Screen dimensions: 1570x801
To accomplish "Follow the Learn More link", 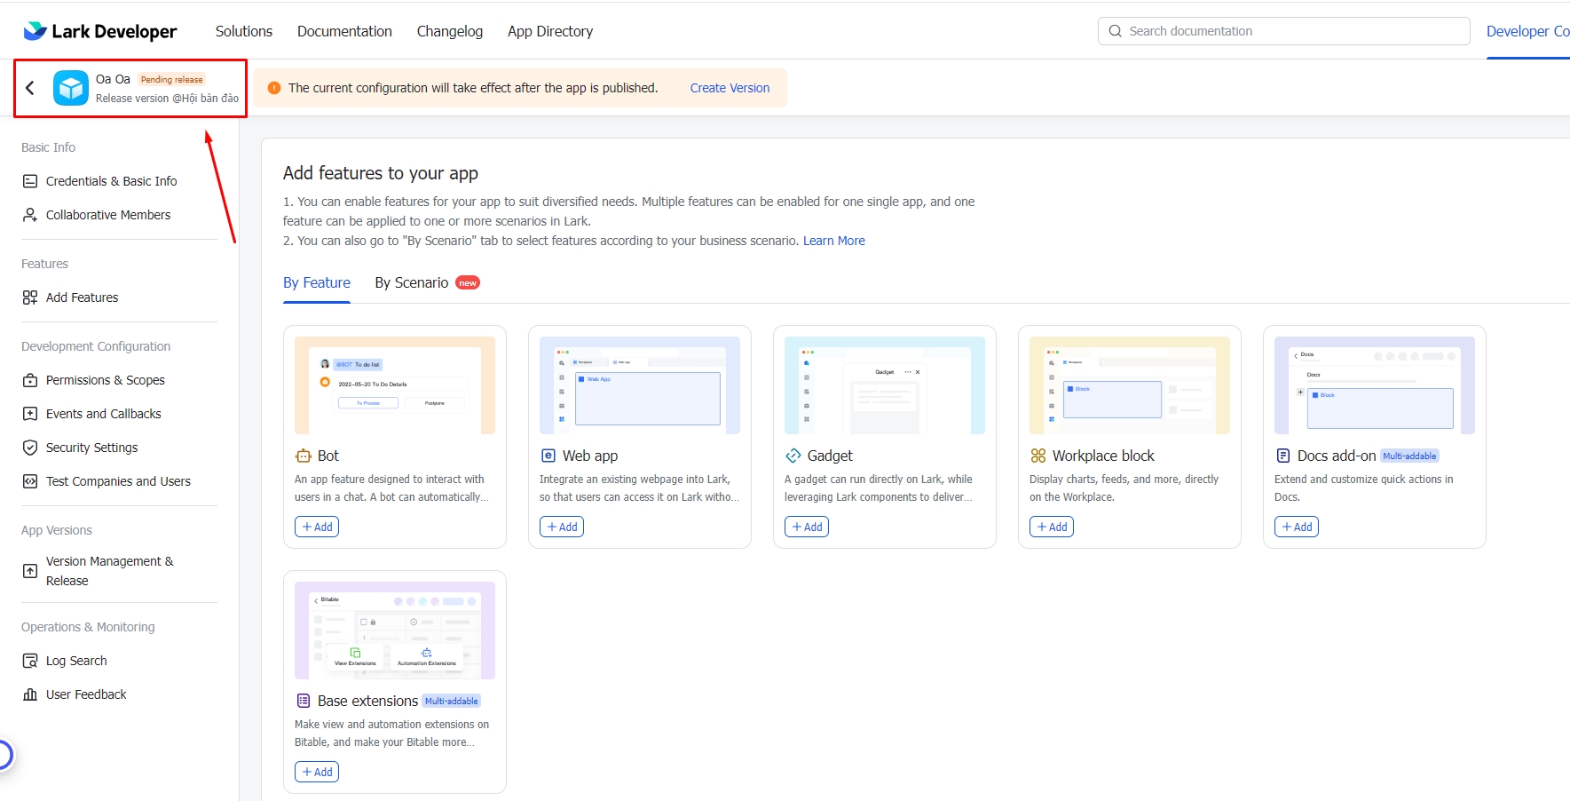I will tap(833, 241).
